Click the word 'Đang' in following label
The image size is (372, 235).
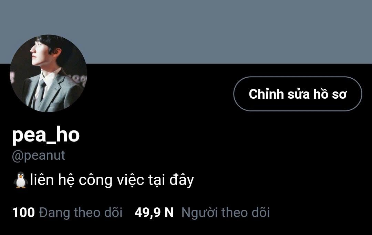(x=54, y=213)
